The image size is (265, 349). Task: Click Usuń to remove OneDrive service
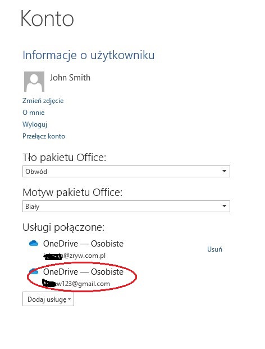point(214,249)
